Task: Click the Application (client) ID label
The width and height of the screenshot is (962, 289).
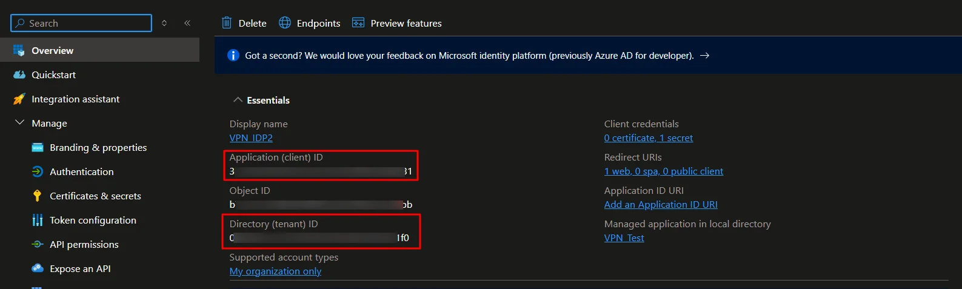Action: point(276,157)
